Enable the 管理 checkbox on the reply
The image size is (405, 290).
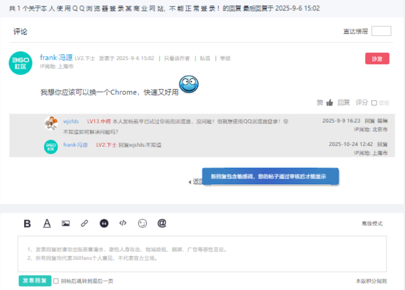coord(374,103)
